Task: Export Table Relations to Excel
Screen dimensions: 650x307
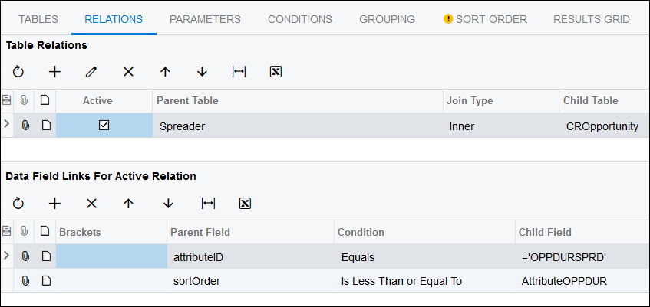Action: click(x=276, y=72)
